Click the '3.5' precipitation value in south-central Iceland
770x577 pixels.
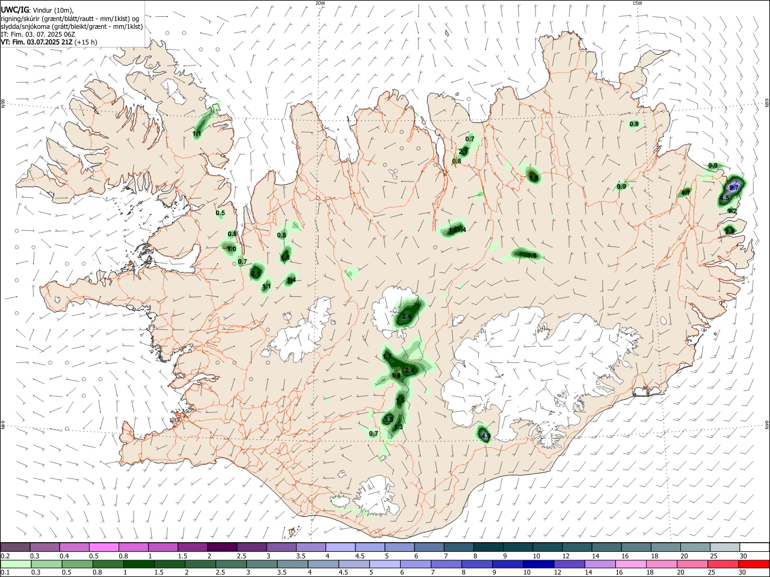click(x=389, y=420)
